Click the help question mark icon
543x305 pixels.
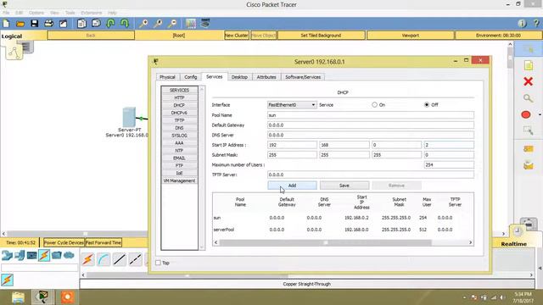(x=536, y=24)
